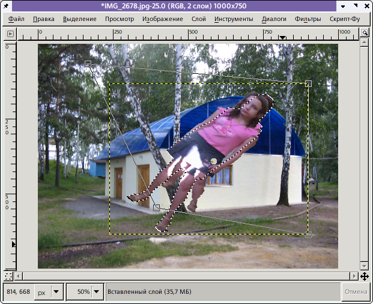Click the navigation cross-arrows icon
This screenshot has width=373, height=304.
point(364,276)
